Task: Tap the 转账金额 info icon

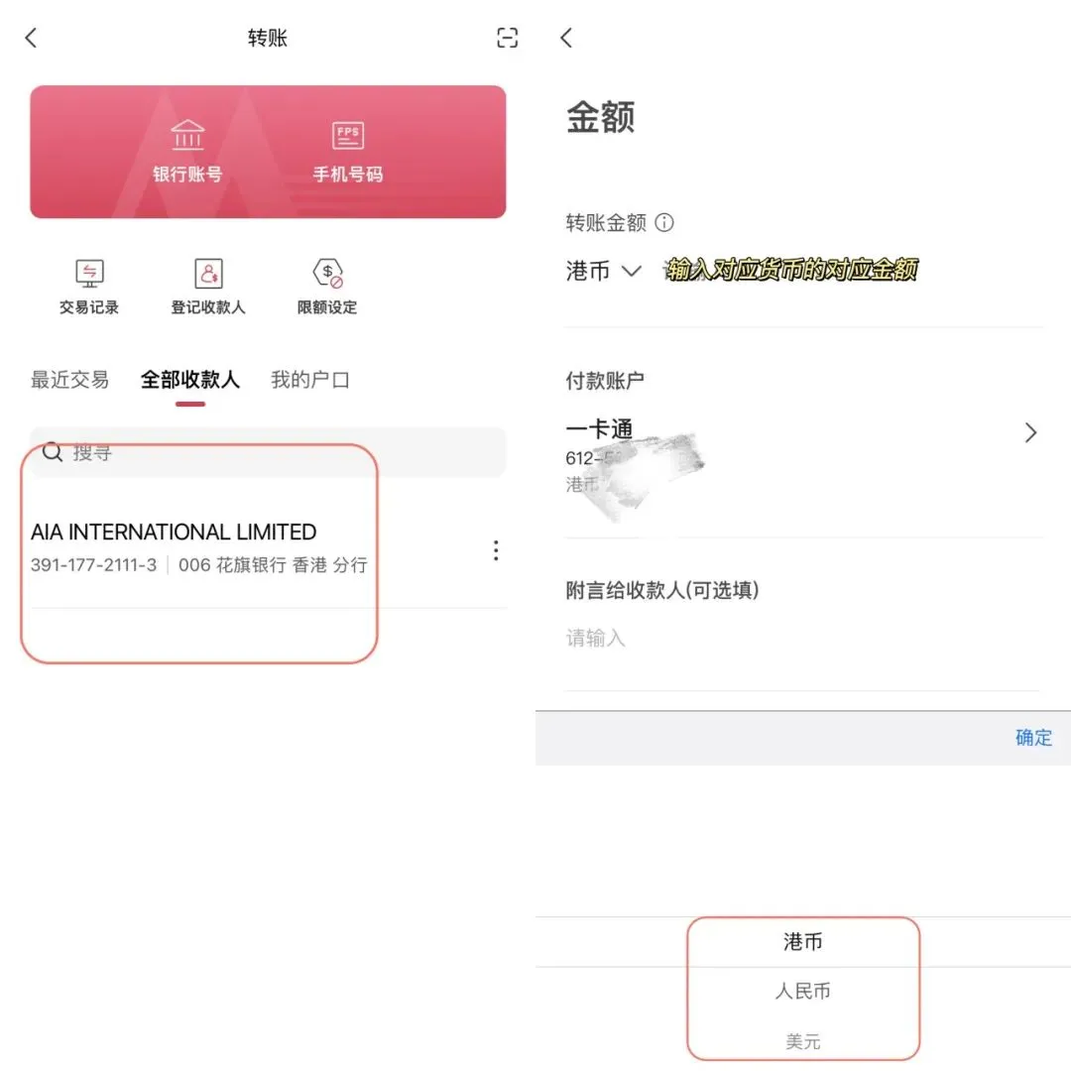Action: pyautogui.click(x=664, y=223)
